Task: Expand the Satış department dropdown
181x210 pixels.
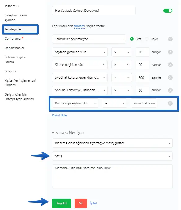Action: click(x=112, y=156)
